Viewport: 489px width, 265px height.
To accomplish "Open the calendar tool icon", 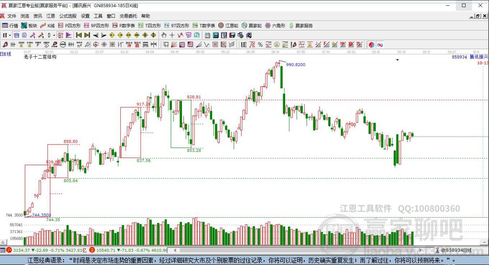I will coord(207,35).
